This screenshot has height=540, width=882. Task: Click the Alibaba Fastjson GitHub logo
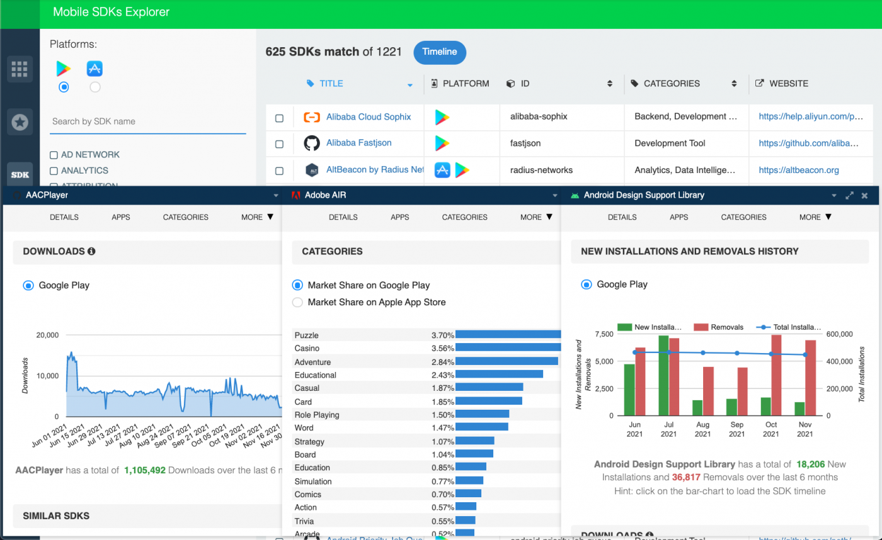tap(311, 143)
